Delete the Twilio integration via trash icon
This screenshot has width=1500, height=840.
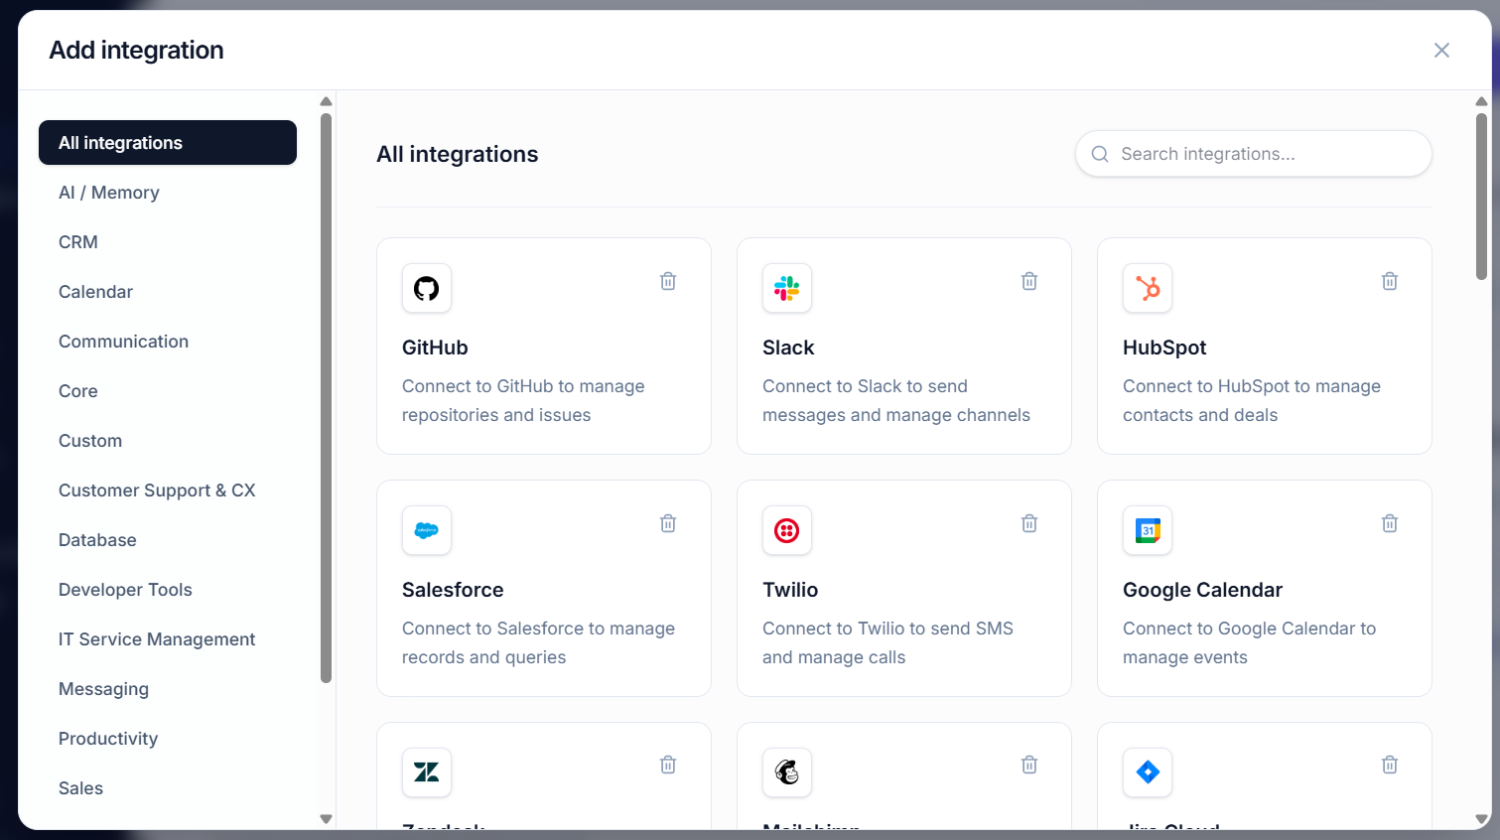coord(1029,523)
